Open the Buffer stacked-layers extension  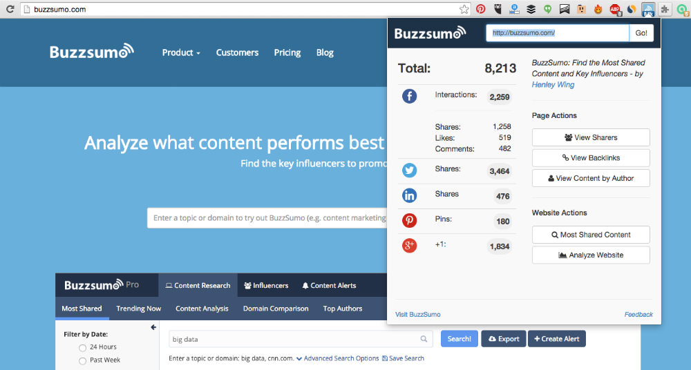pos(531,9)
